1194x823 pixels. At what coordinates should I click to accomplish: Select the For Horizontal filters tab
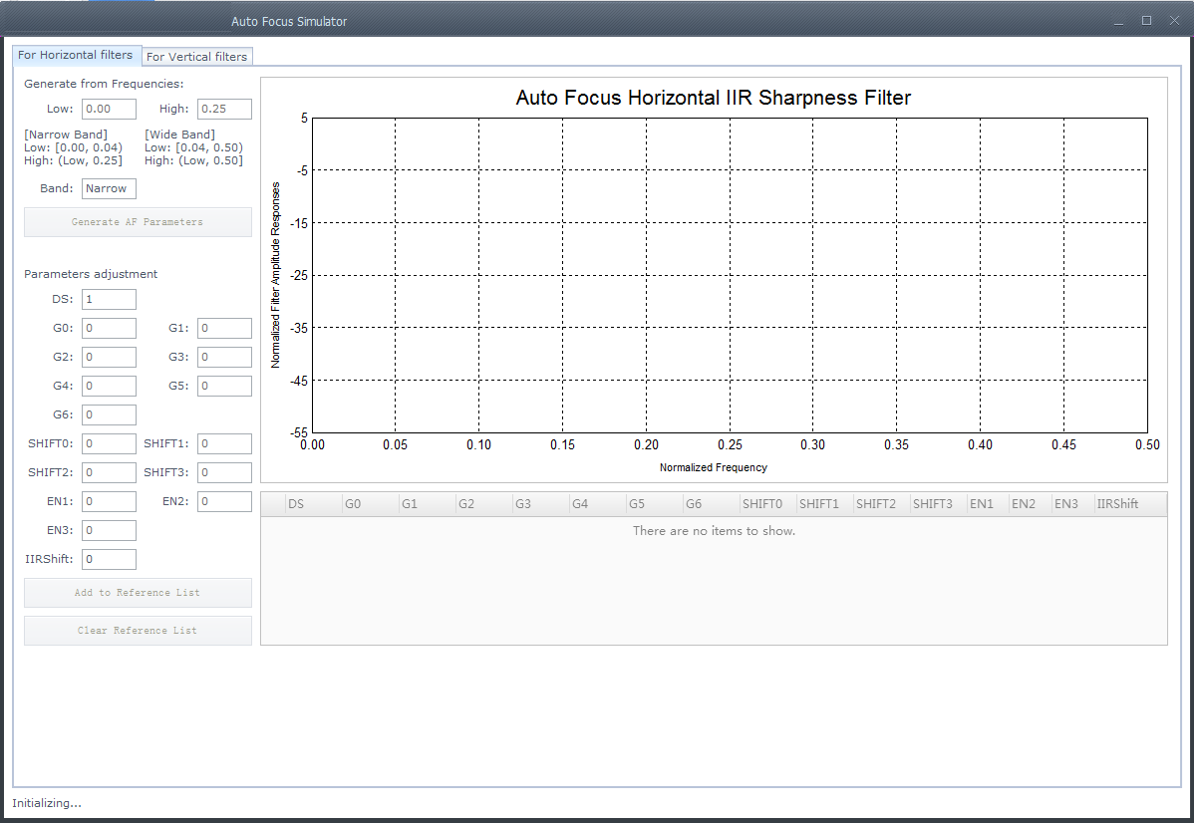coord(76,55)
